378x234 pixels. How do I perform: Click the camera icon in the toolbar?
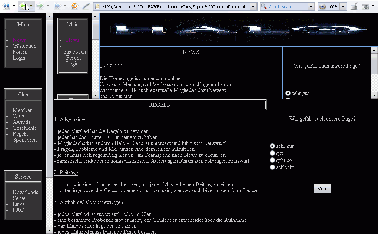pyautogui.click(x=365, y=7)
